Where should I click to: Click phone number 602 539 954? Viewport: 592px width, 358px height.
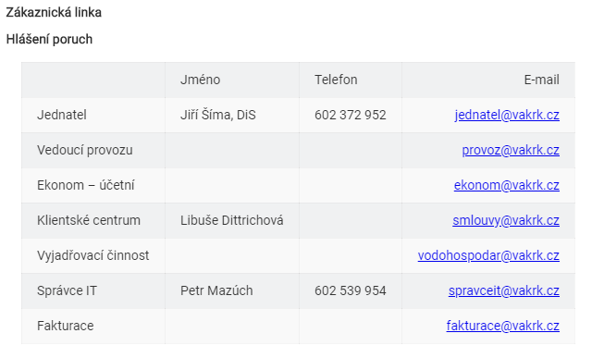click(x=350, y=290)
